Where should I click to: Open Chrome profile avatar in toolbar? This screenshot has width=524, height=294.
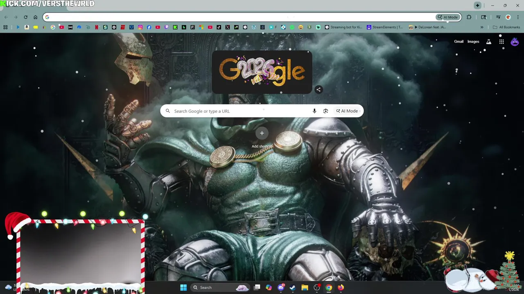click(x=508, y=17)
